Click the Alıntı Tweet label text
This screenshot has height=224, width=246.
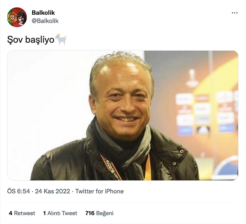coord(62,213)
